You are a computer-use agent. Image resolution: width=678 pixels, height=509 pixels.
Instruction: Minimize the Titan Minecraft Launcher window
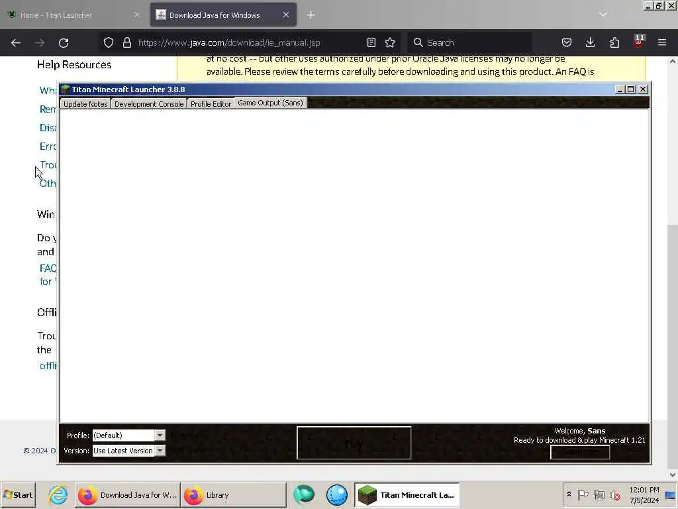(x=620, y=89)
